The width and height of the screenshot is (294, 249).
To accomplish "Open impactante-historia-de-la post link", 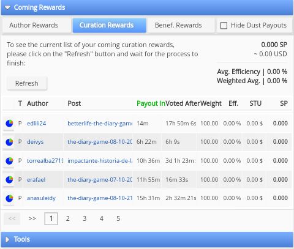I will point(100,161).
